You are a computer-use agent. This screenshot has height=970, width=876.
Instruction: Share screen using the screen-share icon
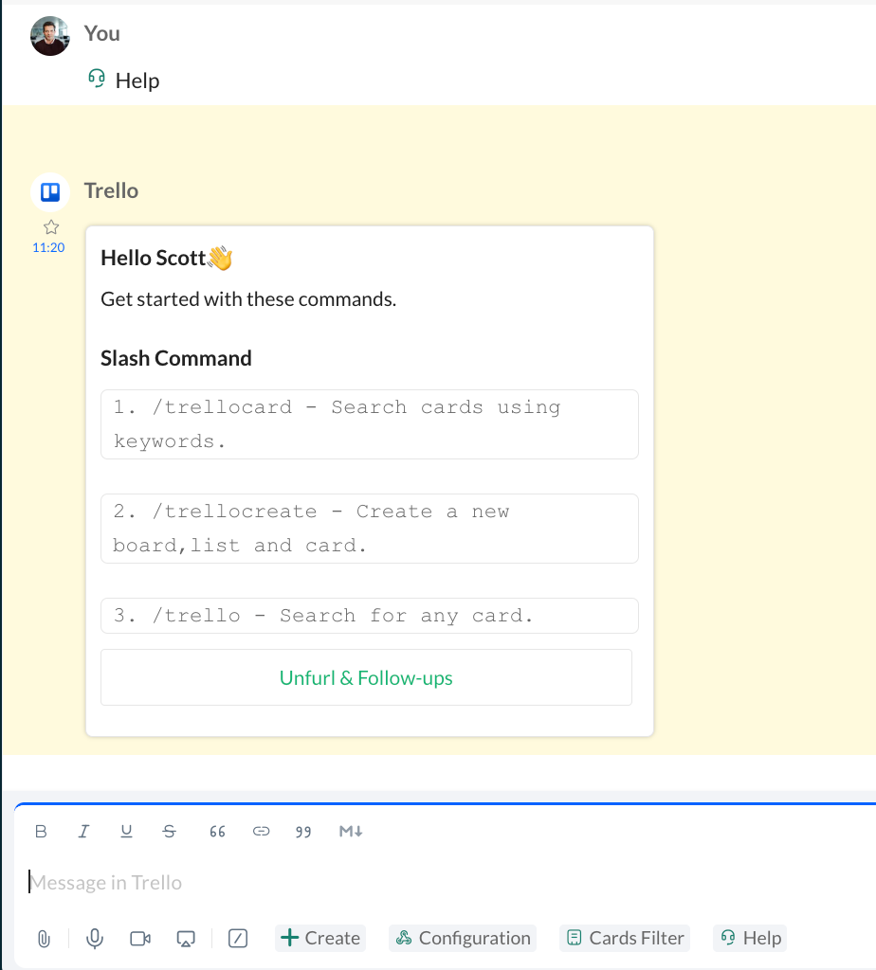pyautogui.click(x=186, y=939)
